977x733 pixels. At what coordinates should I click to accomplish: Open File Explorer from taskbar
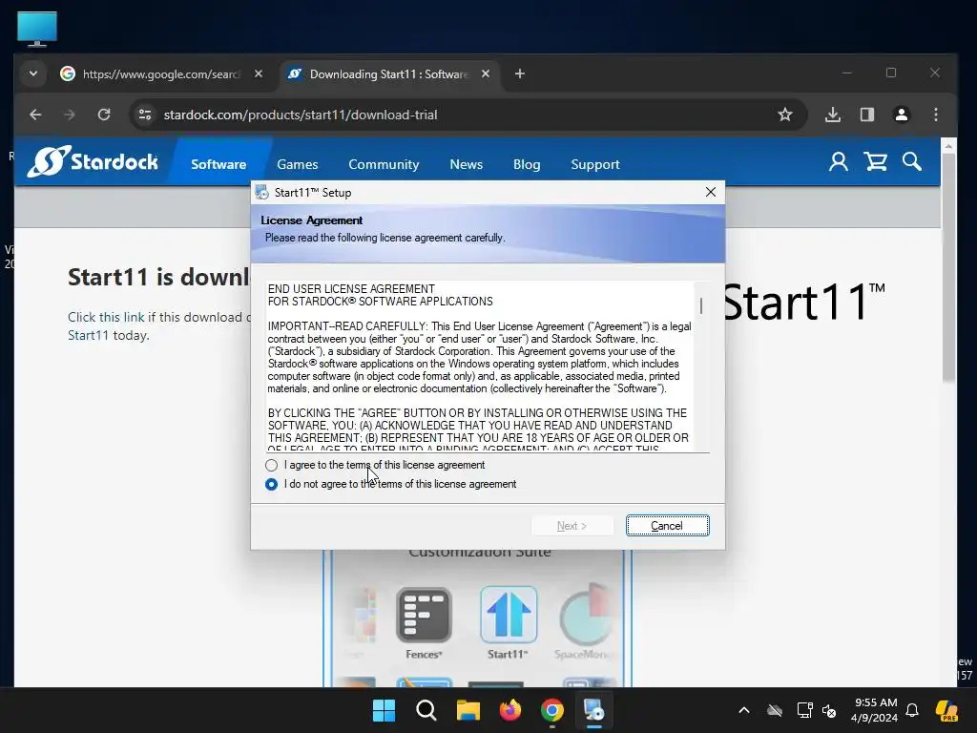468,710
